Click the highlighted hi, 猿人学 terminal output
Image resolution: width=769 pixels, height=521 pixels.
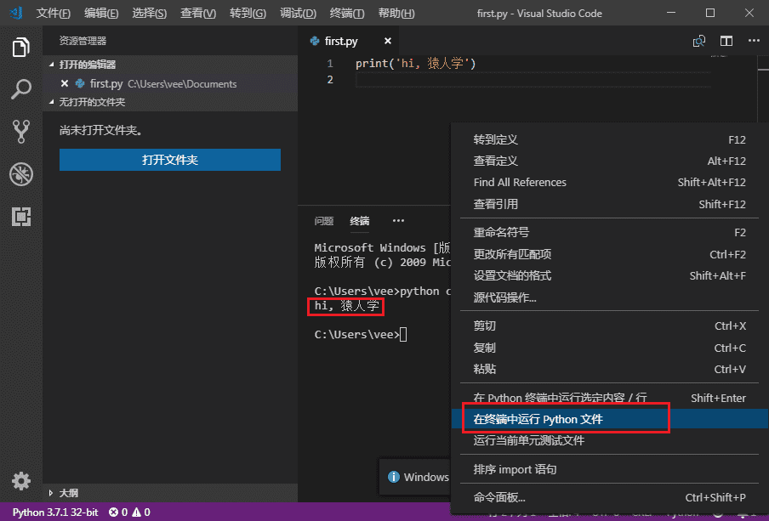pos(345,307)
